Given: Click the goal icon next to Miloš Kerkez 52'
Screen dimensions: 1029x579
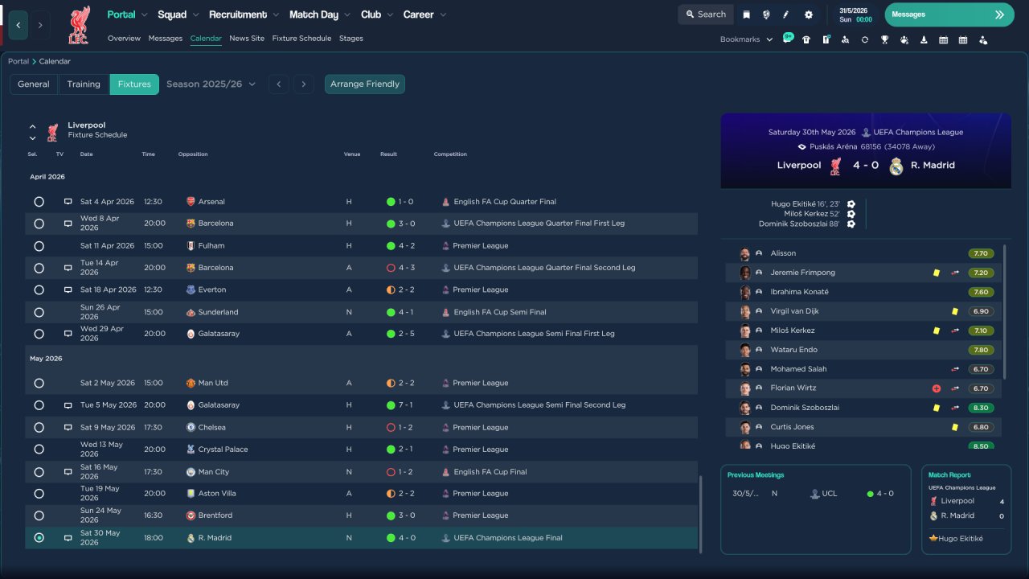Looking at the screenshot, I should (851, 214).
